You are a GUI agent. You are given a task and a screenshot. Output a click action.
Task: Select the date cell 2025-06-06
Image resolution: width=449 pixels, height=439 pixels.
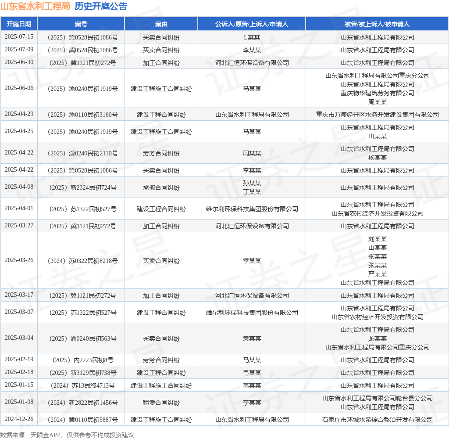pos(19,88)
